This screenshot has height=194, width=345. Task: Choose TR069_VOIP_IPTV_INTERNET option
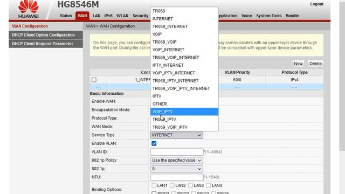pyautogui.click(x=184, y=88)
